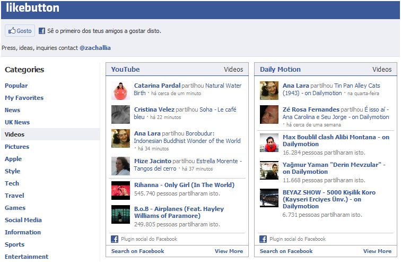Image resolution: width=401 pixels, height=262 pixels.
Task: Open B.o.B - Airplanes video link
Action: [179, 213]
